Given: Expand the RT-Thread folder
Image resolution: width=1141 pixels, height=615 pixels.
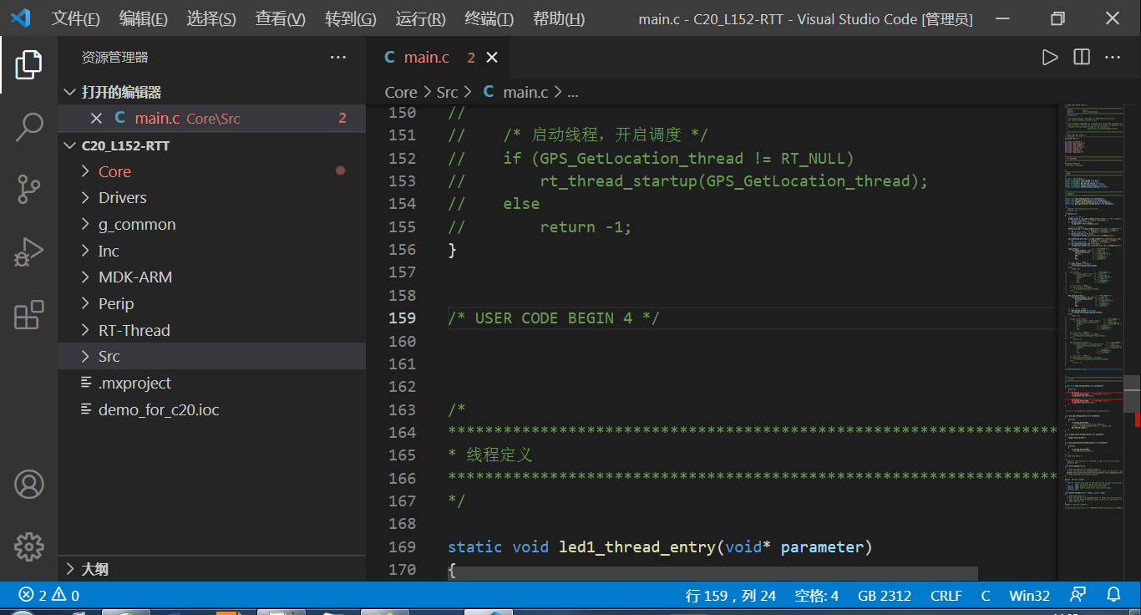Looking at the screenshot, I should tap(85, 330).
